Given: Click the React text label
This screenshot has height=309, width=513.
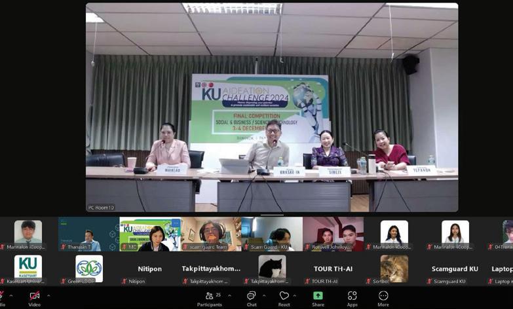Looking at the screenshot, I should pos(284,304).
